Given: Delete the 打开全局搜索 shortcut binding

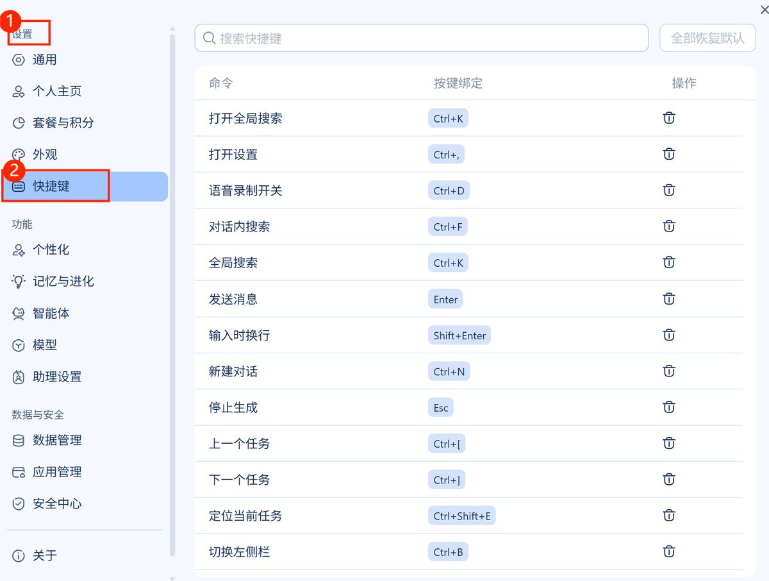Looking at the screenshot, I should (x=669, y=118).
